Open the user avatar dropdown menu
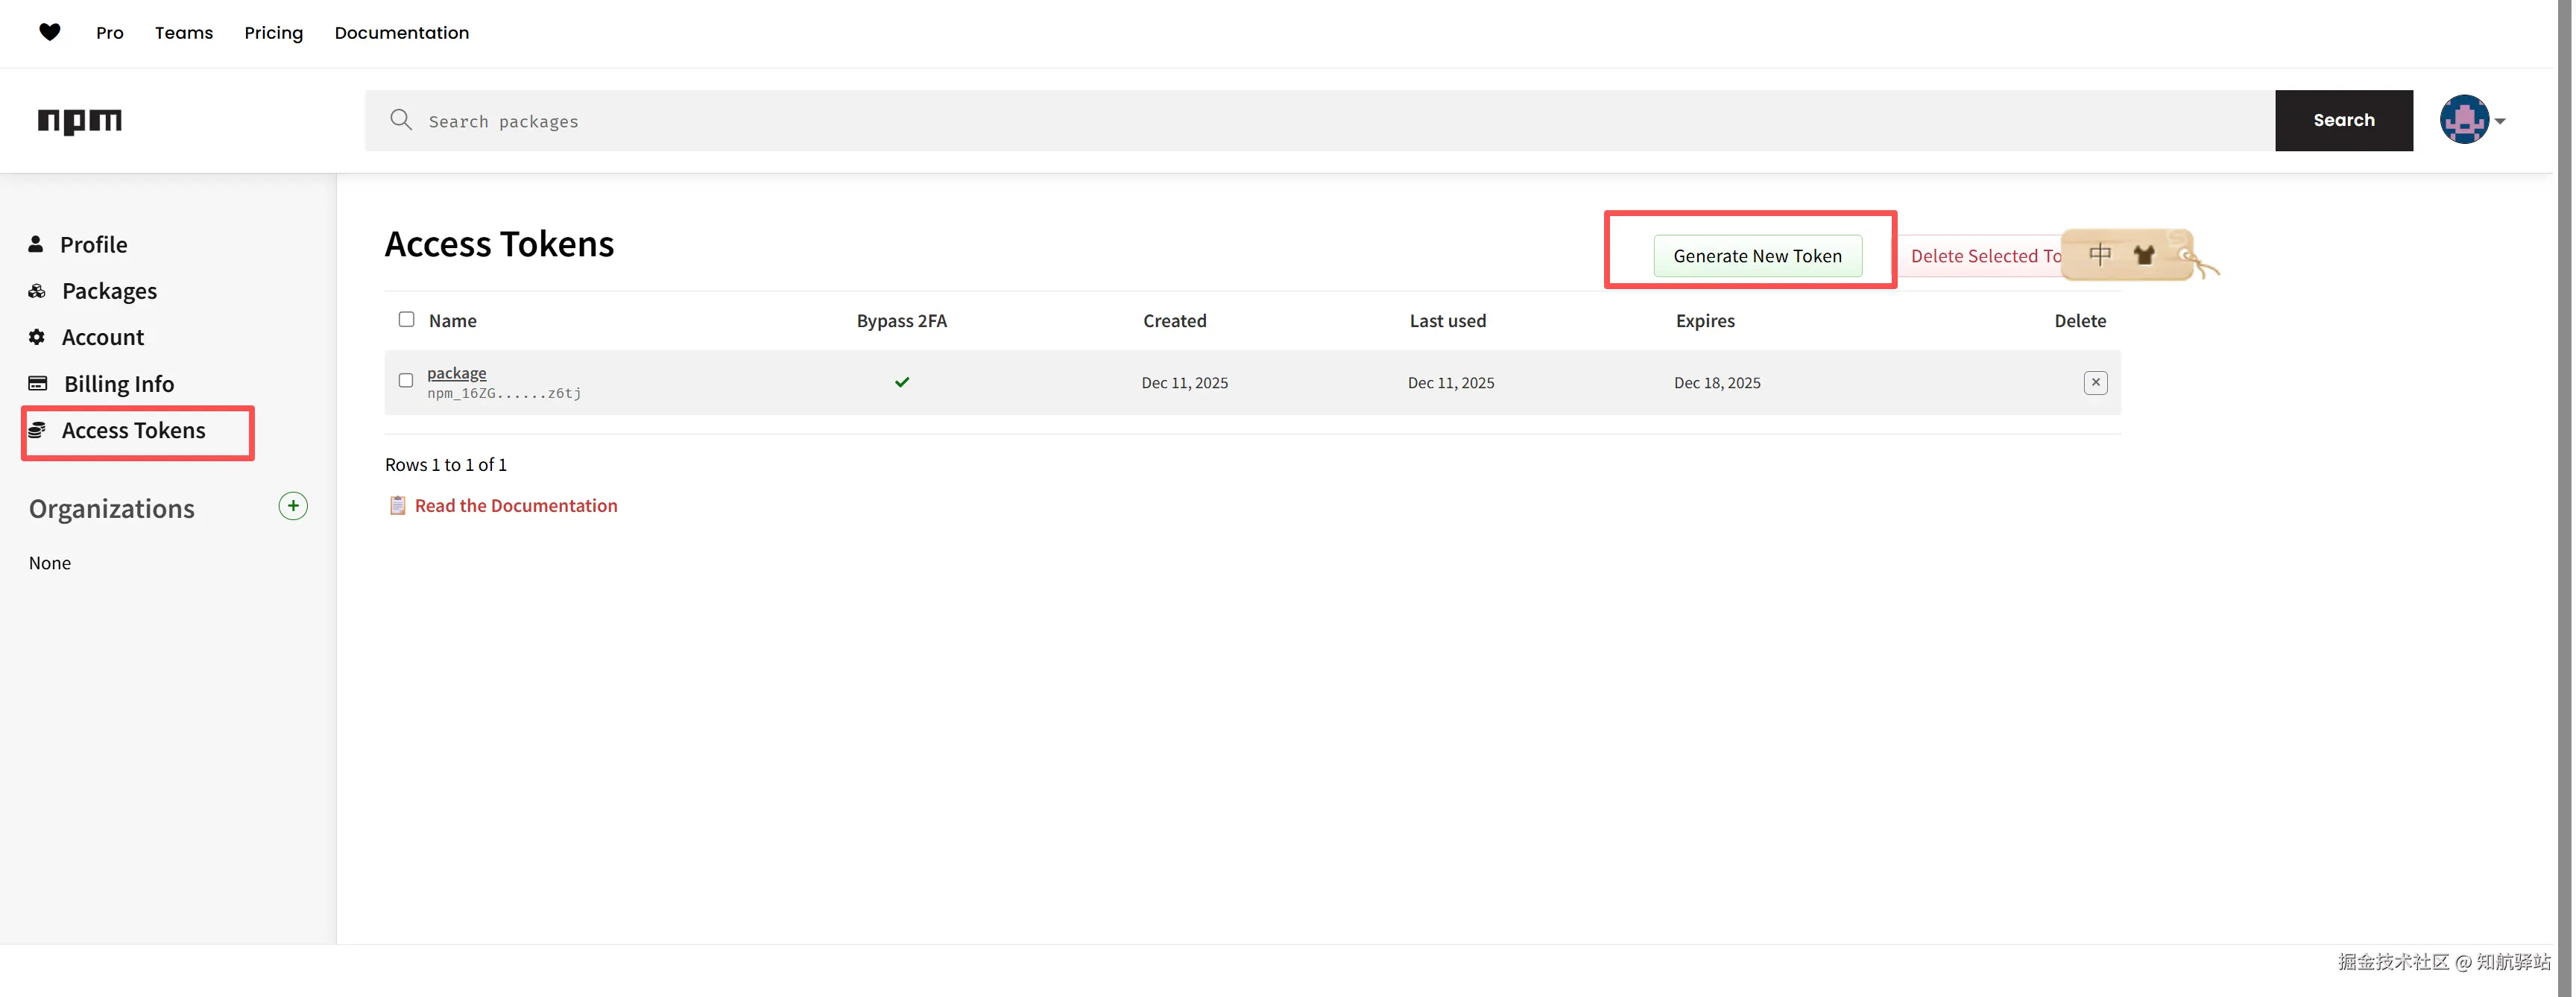Screen dimensions: 2576x997 point(2472,120)
